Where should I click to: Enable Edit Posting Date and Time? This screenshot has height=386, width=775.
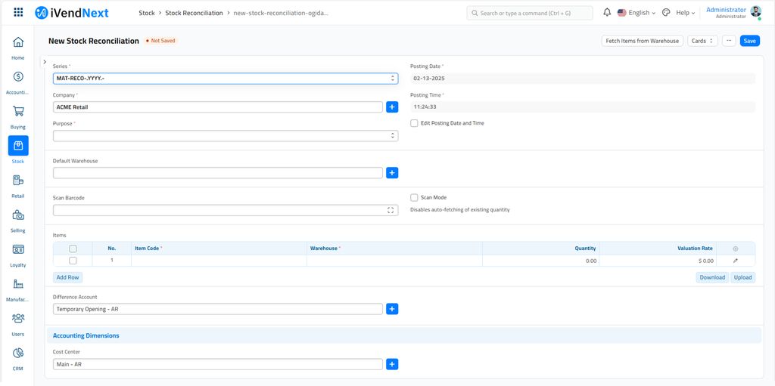pyautogui.click(x=414, y=123)
